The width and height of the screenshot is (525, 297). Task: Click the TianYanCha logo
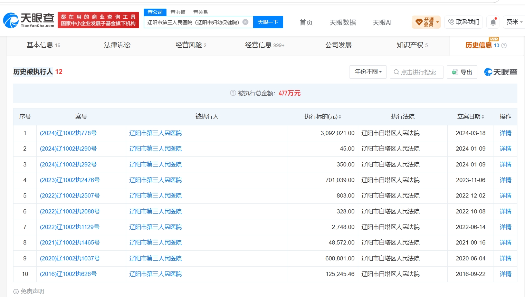pyautogui.click(x=29, y=20)
